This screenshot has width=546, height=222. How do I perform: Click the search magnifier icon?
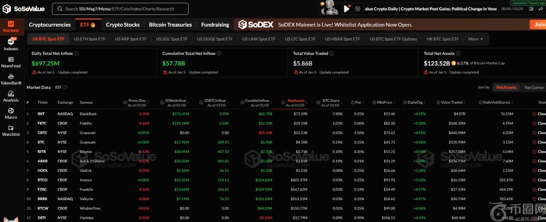pyautogui.click(x=60, y=9)
